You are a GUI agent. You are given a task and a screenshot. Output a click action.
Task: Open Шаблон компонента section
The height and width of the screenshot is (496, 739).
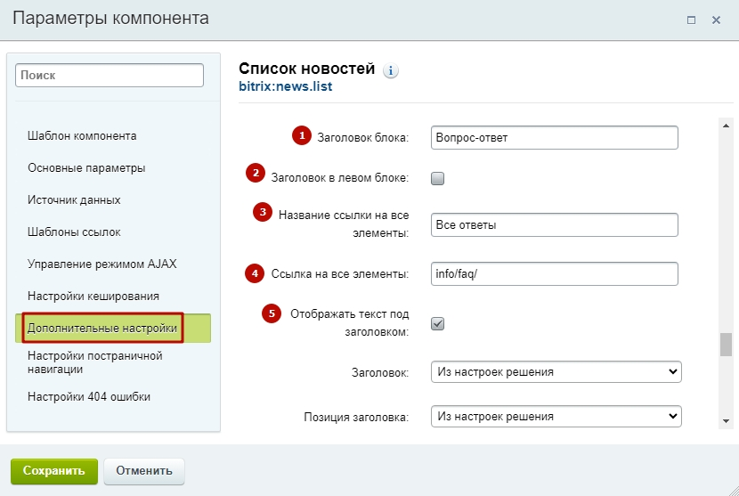pos(82,135)
